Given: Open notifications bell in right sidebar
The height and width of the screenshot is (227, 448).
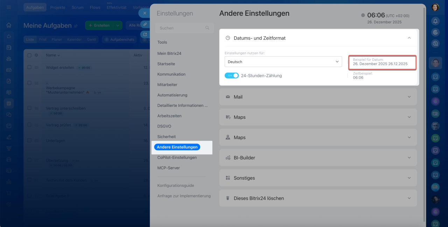Looking at the screenshot, I should point(435,21).
